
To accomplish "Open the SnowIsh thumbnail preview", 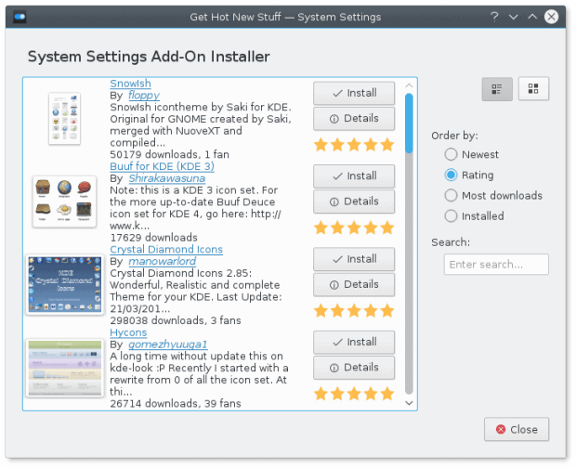I will (65, 118).
